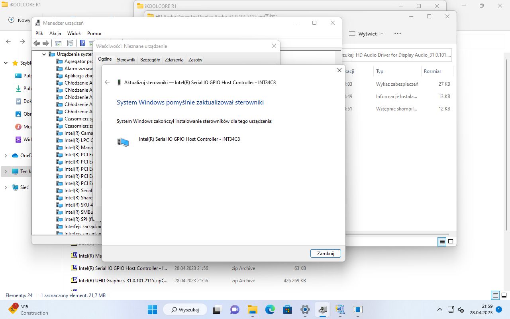510x319 pixels.
Task: Open the Muzyka icon in the sidebar
Action: (18, 126)
